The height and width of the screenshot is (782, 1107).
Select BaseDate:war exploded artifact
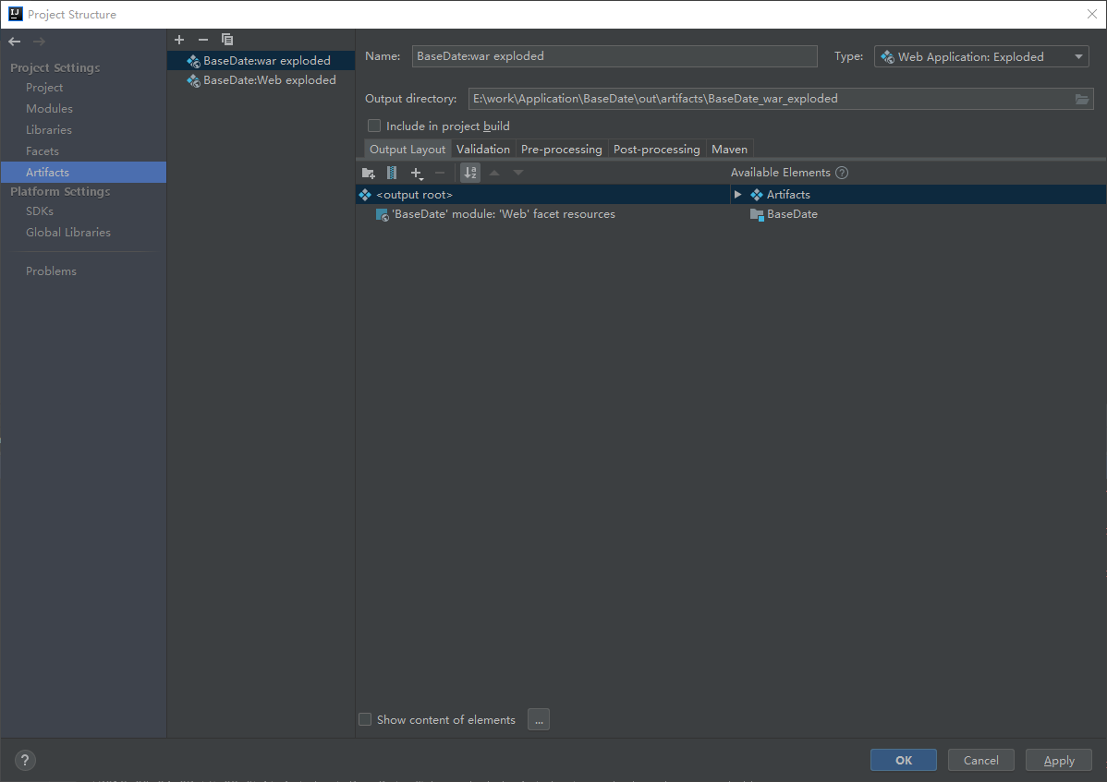262,61
